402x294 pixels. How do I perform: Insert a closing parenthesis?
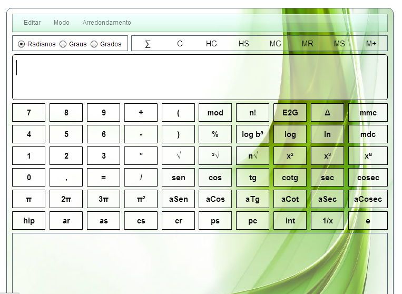tap(178, 134)
